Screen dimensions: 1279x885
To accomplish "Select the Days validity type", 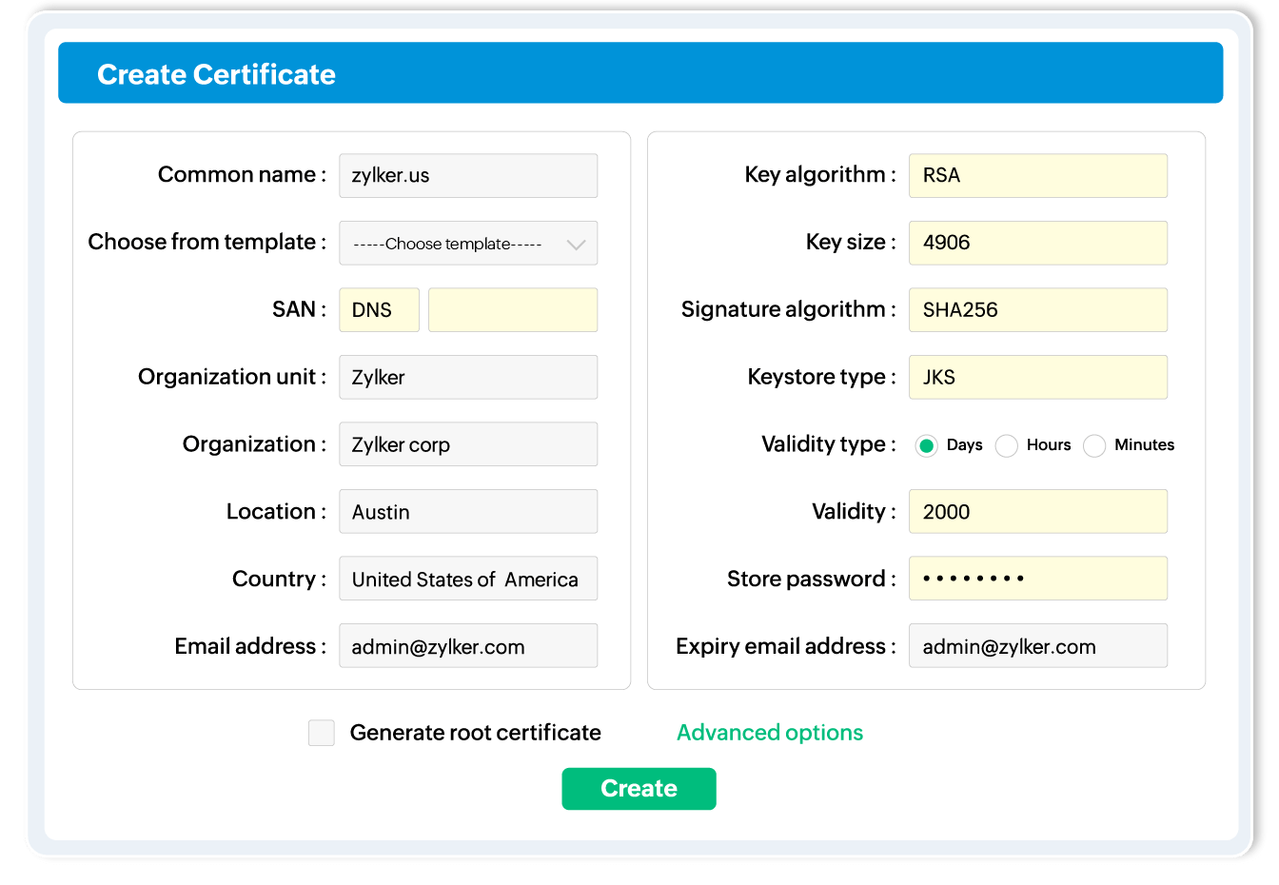I will 926,445.
